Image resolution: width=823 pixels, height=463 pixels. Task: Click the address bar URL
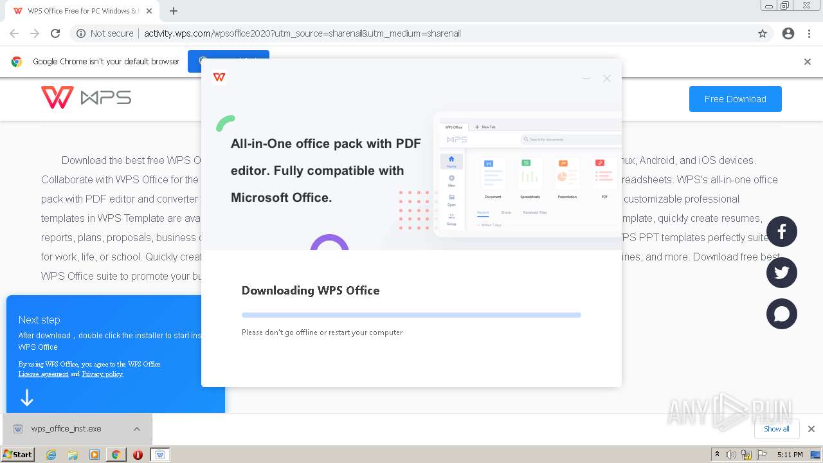[302, 33]
